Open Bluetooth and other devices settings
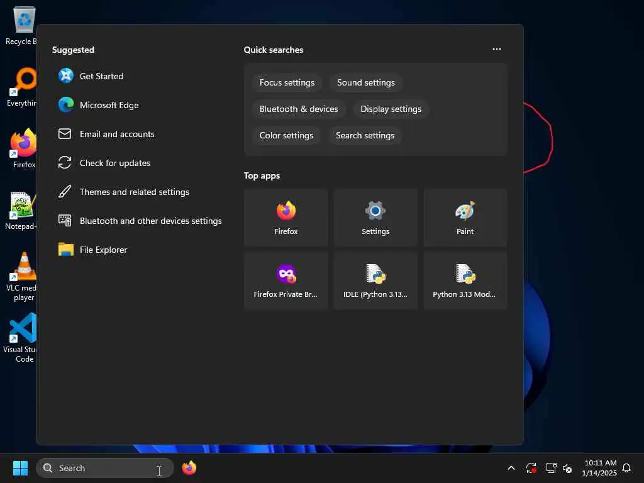This screenshot has height=483, width=644. coord(140,221)
